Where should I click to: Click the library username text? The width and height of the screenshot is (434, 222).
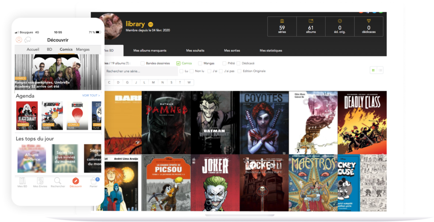click(135, 24)
